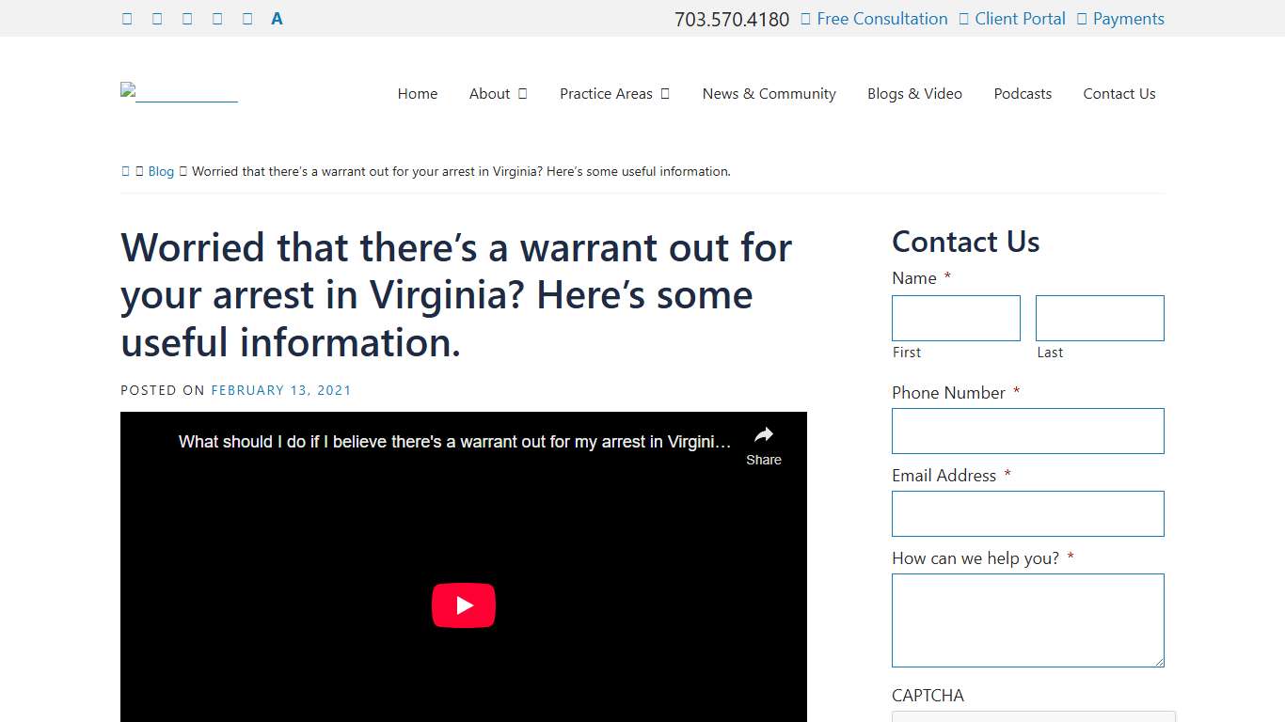Follow the Blog breadcrumb link
The width and height of the screenshot is (1285, 722).
point(161,171)
